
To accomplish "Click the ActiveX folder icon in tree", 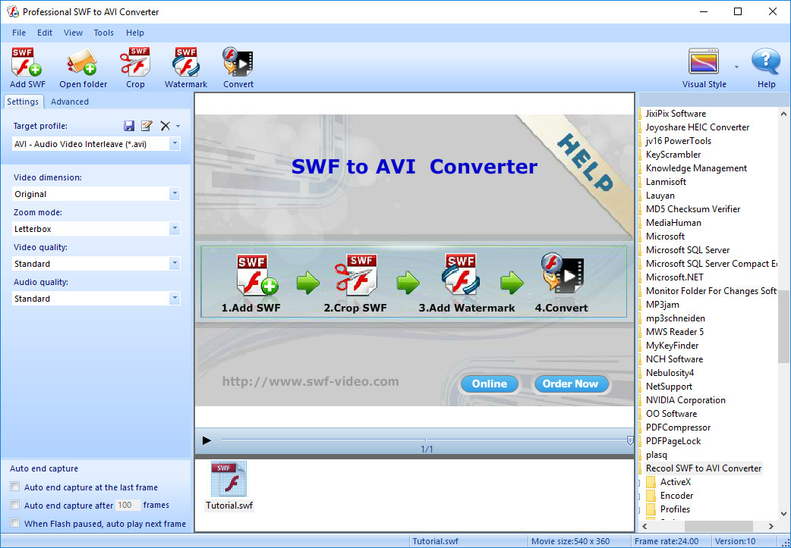I will point(651,482).
